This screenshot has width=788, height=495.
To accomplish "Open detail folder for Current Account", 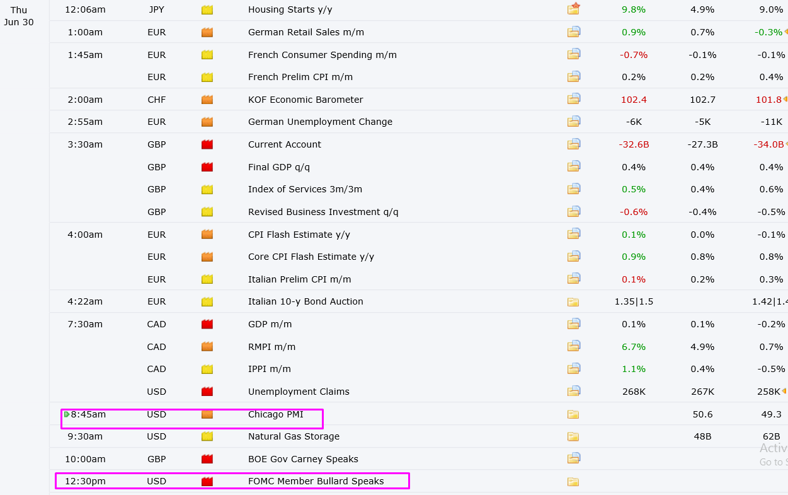I will click(573, 144).
